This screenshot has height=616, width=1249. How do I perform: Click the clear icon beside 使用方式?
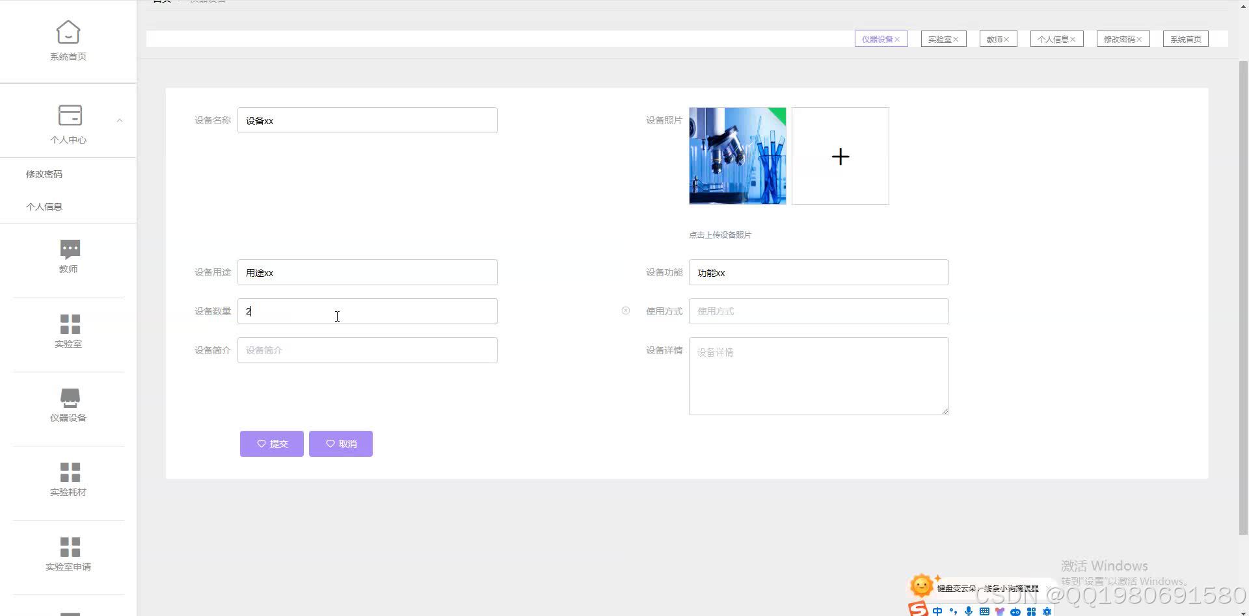click(626, 311)
